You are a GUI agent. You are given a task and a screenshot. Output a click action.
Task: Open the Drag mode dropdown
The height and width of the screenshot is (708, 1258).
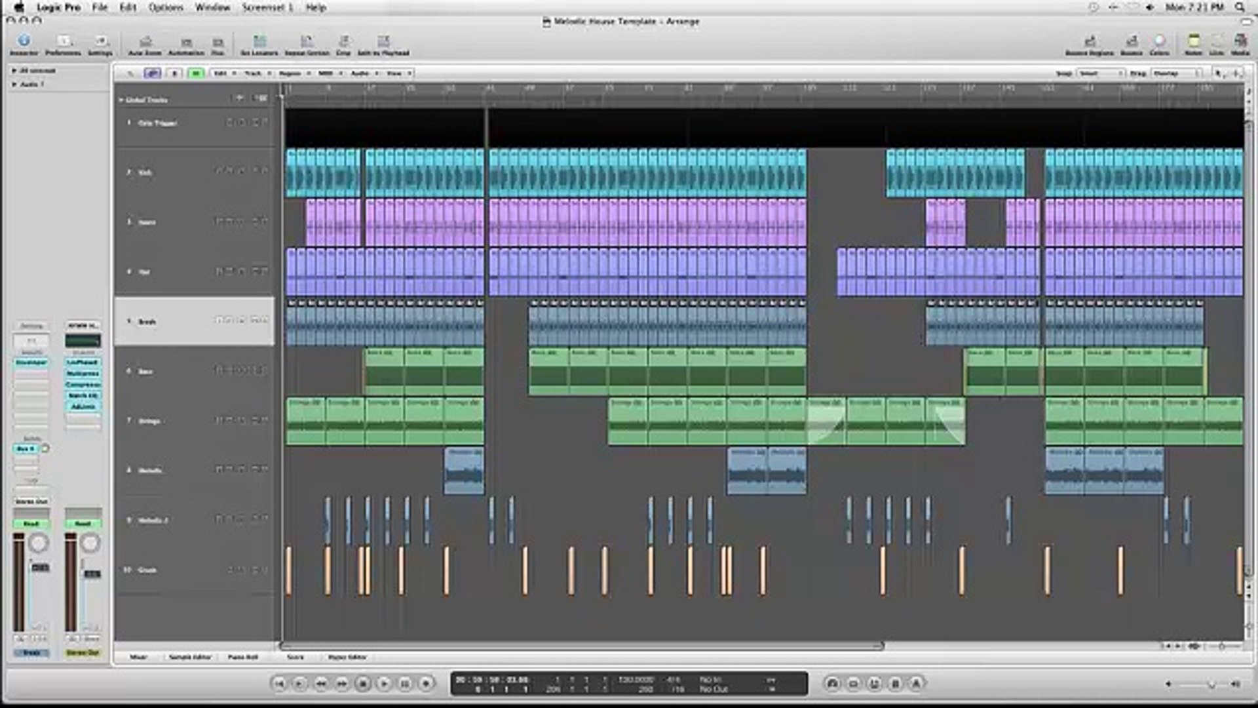coord(1177,73)
